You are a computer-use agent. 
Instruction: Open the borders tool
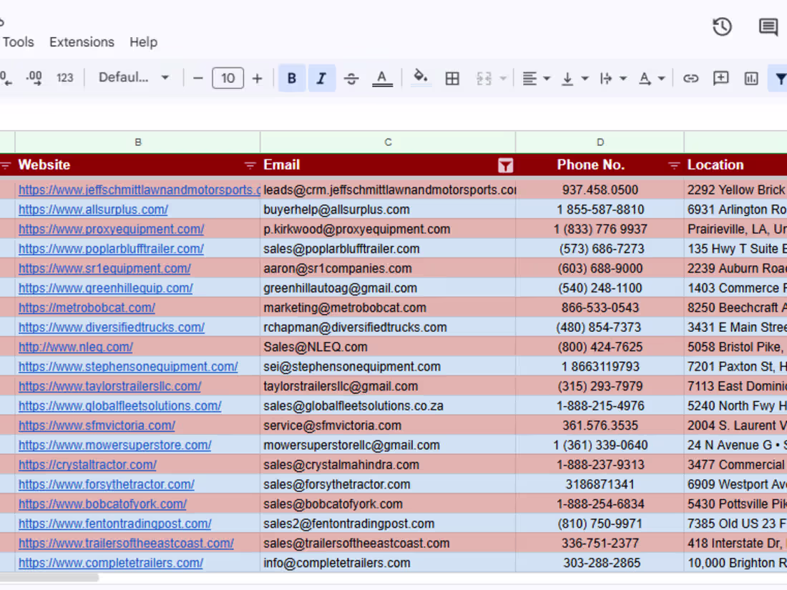click(x=452, y=78)
